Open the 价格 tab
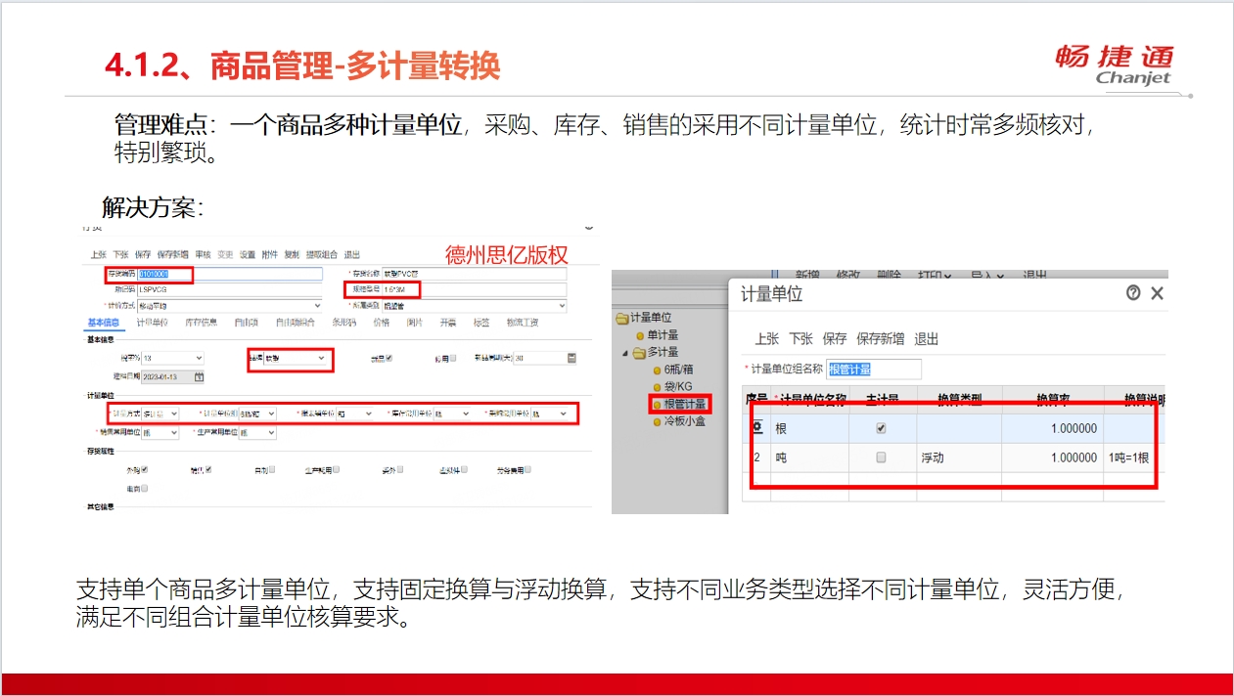1234x696 pixels. point(381,323)
